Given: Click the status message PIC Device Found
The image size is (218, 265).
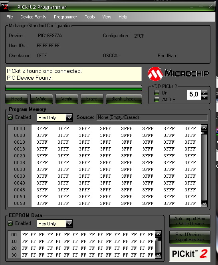Looking at the screenshot, I should 30,78.
